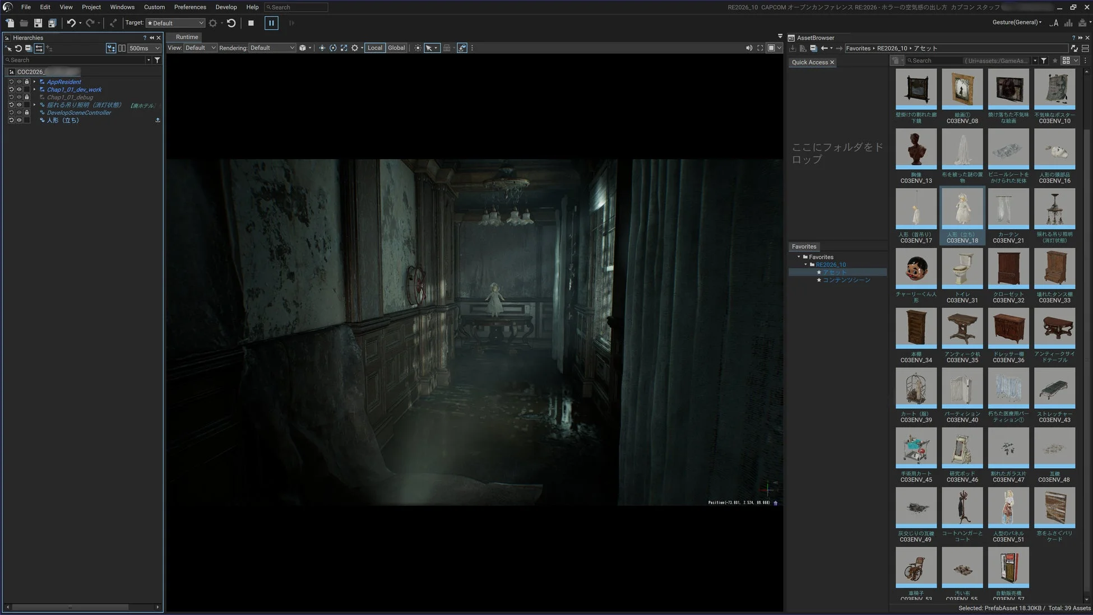Open the Rendering Default dropdown
This screenshot has width=1093, height=615.
pos(272,48)
